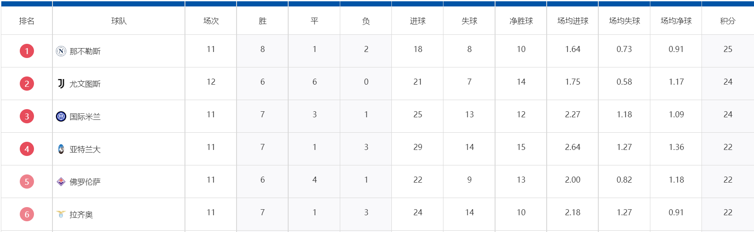754x232 pixels.
Task: Open the 尤文图斯 team page
Action: point(85,84)
